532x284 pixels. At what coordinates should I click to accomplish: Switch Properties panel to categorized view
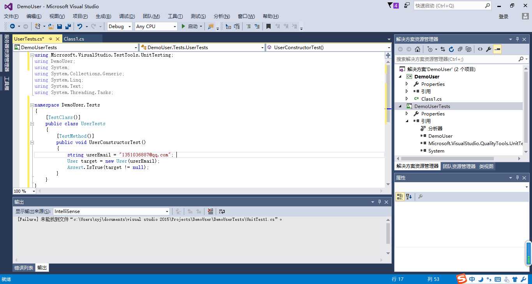pos(400,197)
